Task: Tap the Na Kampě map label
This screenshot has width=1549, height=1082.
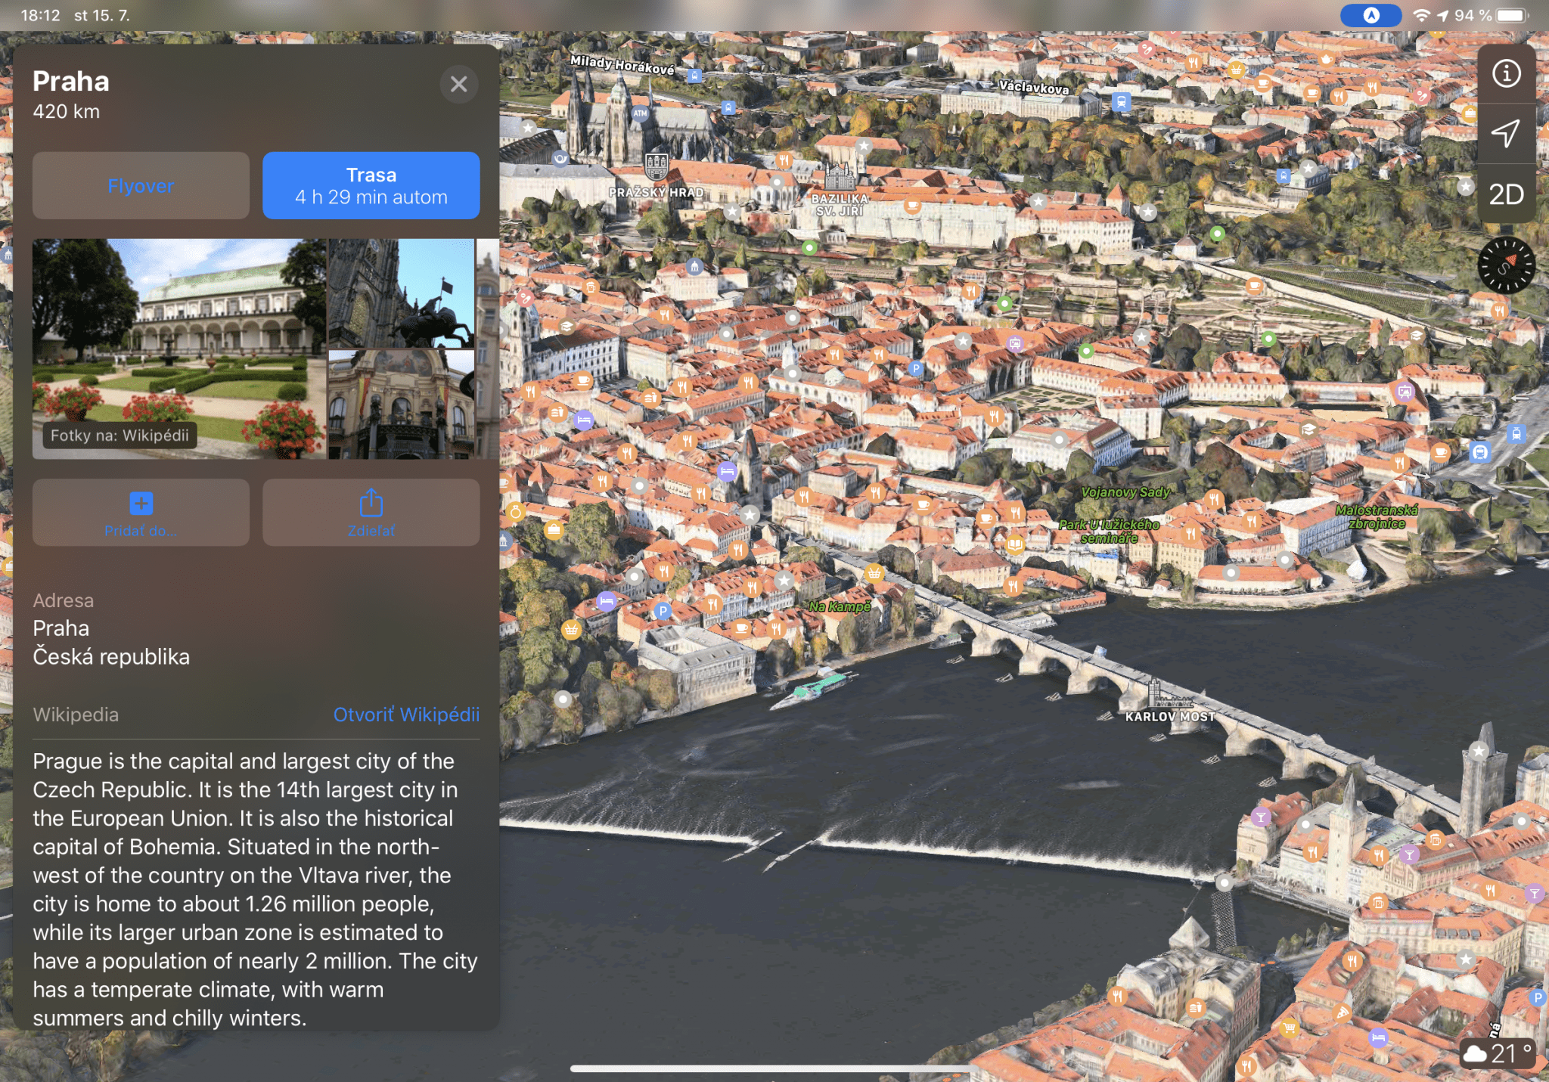Action: (840, 606)
